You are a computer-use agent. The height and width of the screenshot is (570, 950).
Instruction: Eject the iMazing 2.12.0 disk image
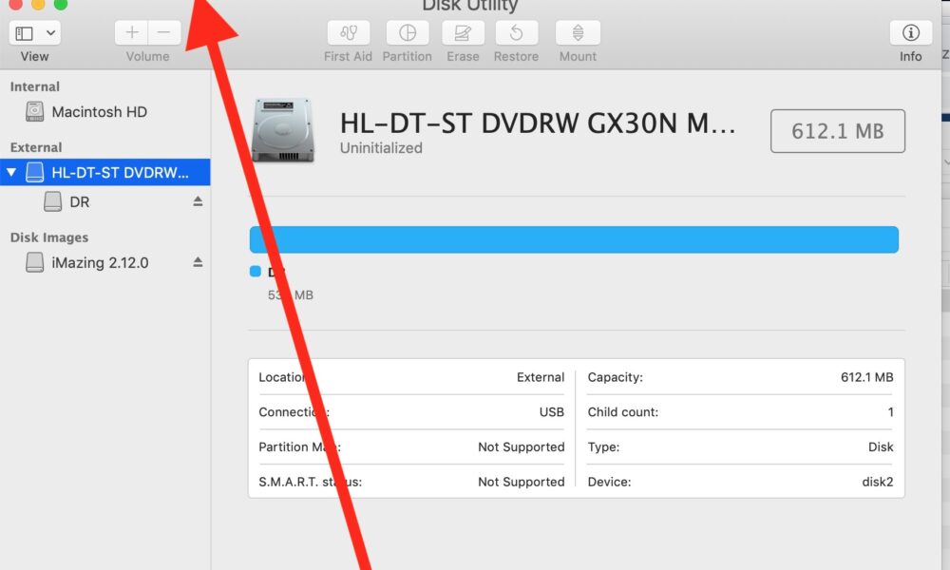pos(198,262)
